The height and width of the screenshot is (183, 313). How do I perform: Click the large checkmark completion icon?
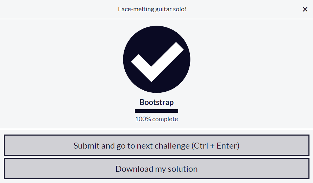coord(157,59)
